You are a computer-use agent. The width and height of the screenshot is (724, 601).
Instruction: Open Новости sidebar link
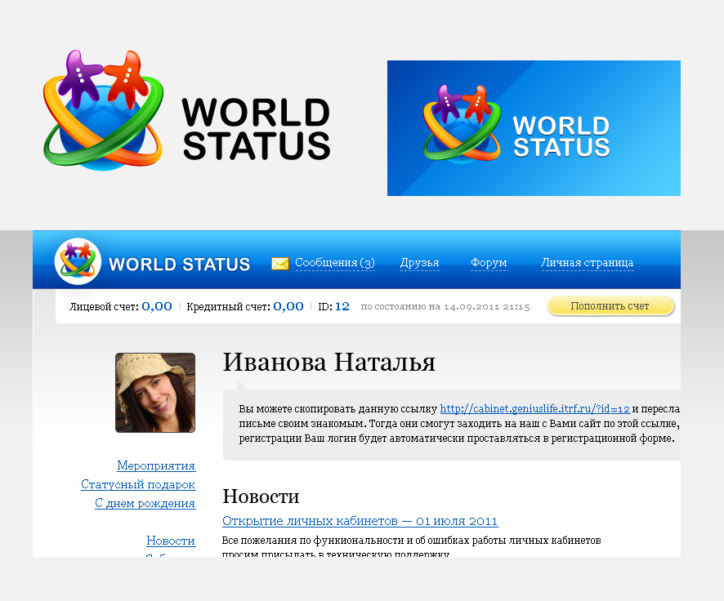[x=171, y=541]
